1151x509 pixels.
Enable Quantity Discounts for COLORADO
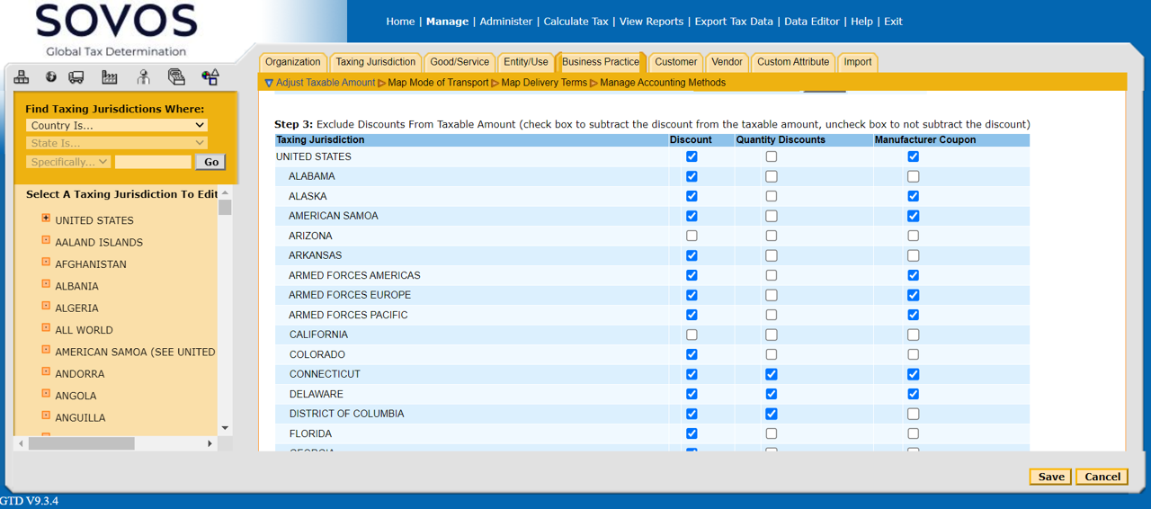tap(772, 354)
